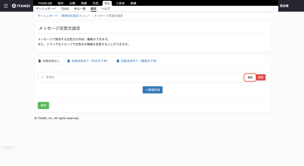Select the drag handle icon beside テスト
This screenshot has height=166, width=304.
click(43, 77)
